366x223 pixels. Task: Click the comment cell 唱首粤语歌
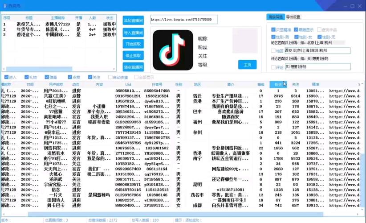tap(99, 122)
